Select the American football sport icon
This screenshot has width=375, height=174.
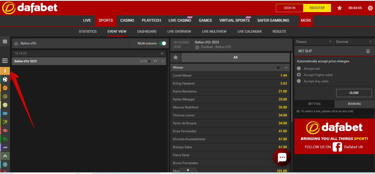tap(5, 139)
